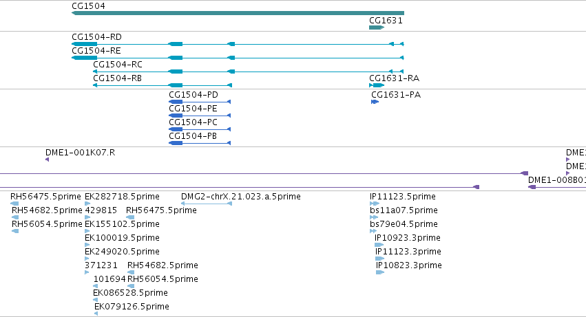Select the CG1504-PB protein label
586x317 pixels.
point(193,136)
